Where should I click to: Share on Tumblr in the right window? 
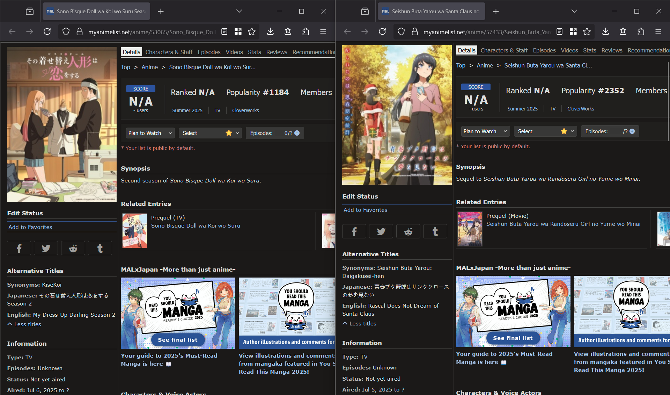coord(435,231)
